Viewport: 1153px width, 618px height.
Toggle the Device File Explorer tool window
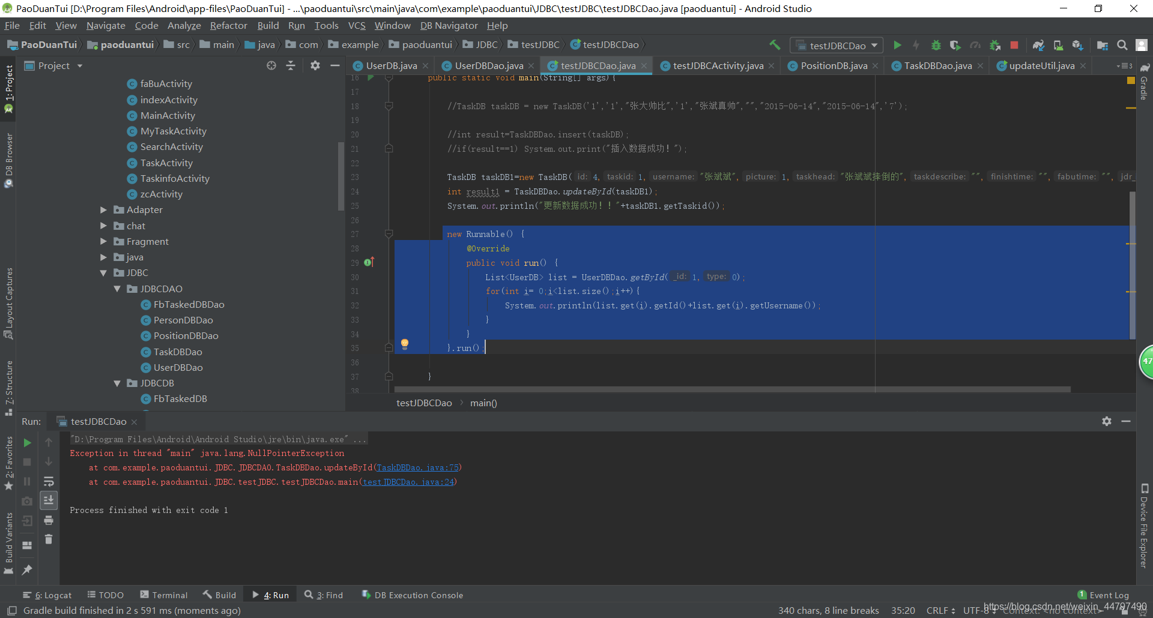1144,526
